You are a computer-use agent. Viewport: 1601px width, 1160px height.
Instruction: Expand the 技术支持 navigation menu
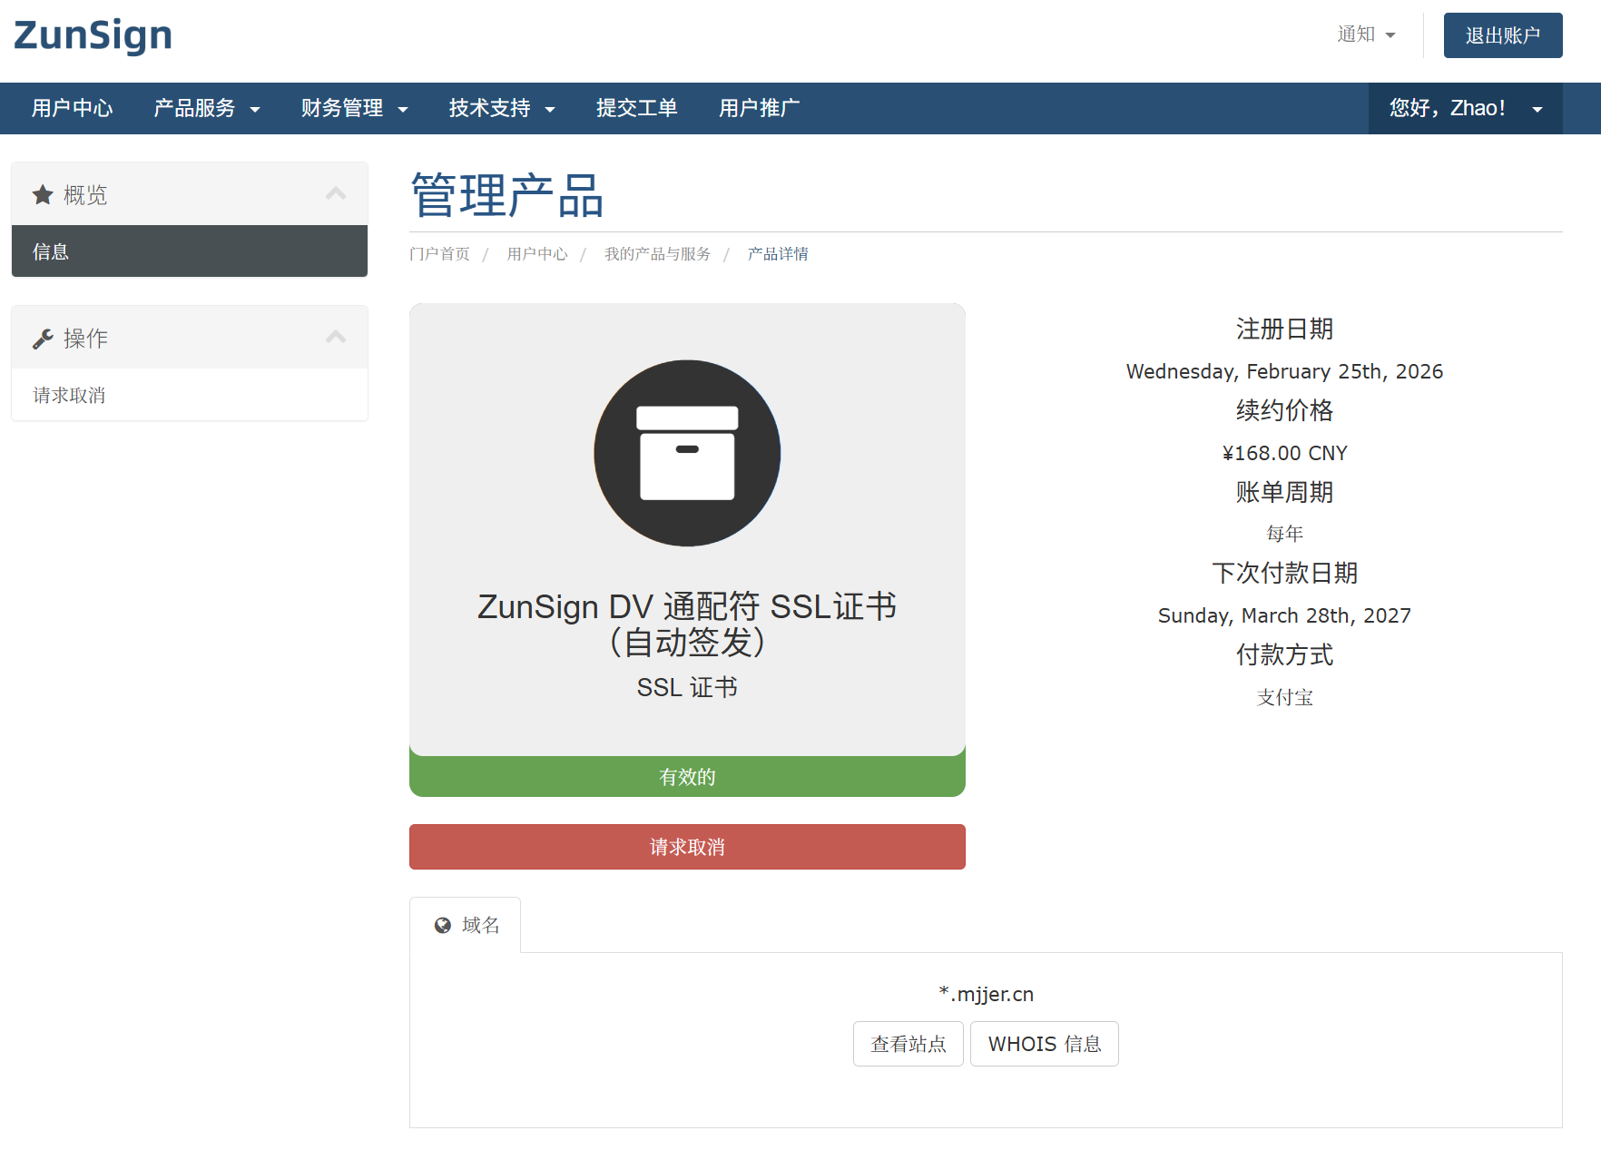pyautogui.click(x=501, y=109)
